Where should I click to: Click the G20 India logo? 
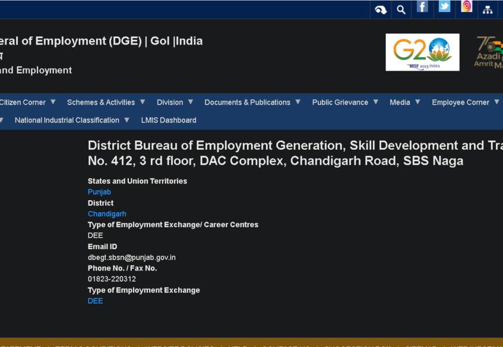[422, 52]
